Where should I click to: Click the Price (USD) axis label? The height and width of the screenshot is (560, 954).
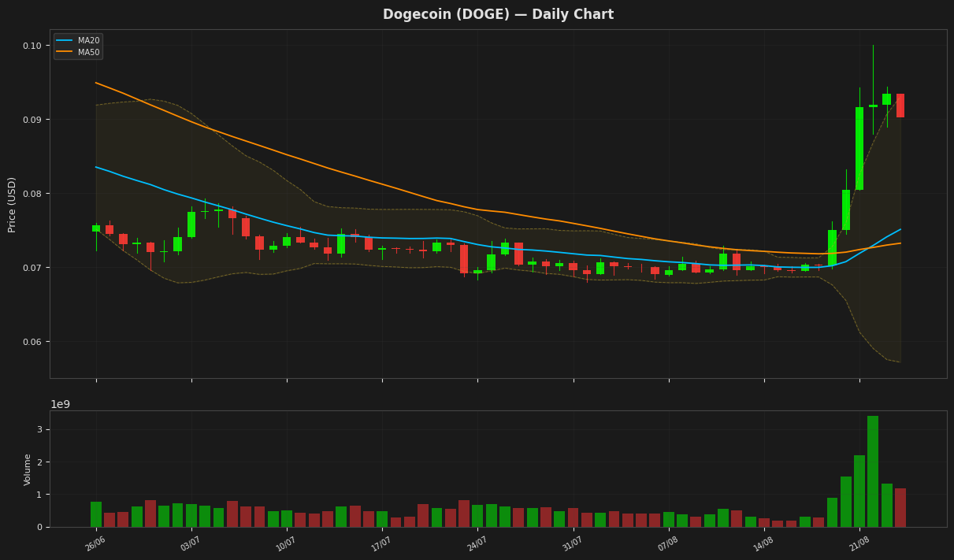click(12, 204)
